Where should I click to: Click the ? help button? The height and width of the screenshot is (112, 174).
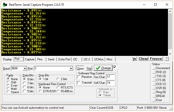[x=166, y=59]
